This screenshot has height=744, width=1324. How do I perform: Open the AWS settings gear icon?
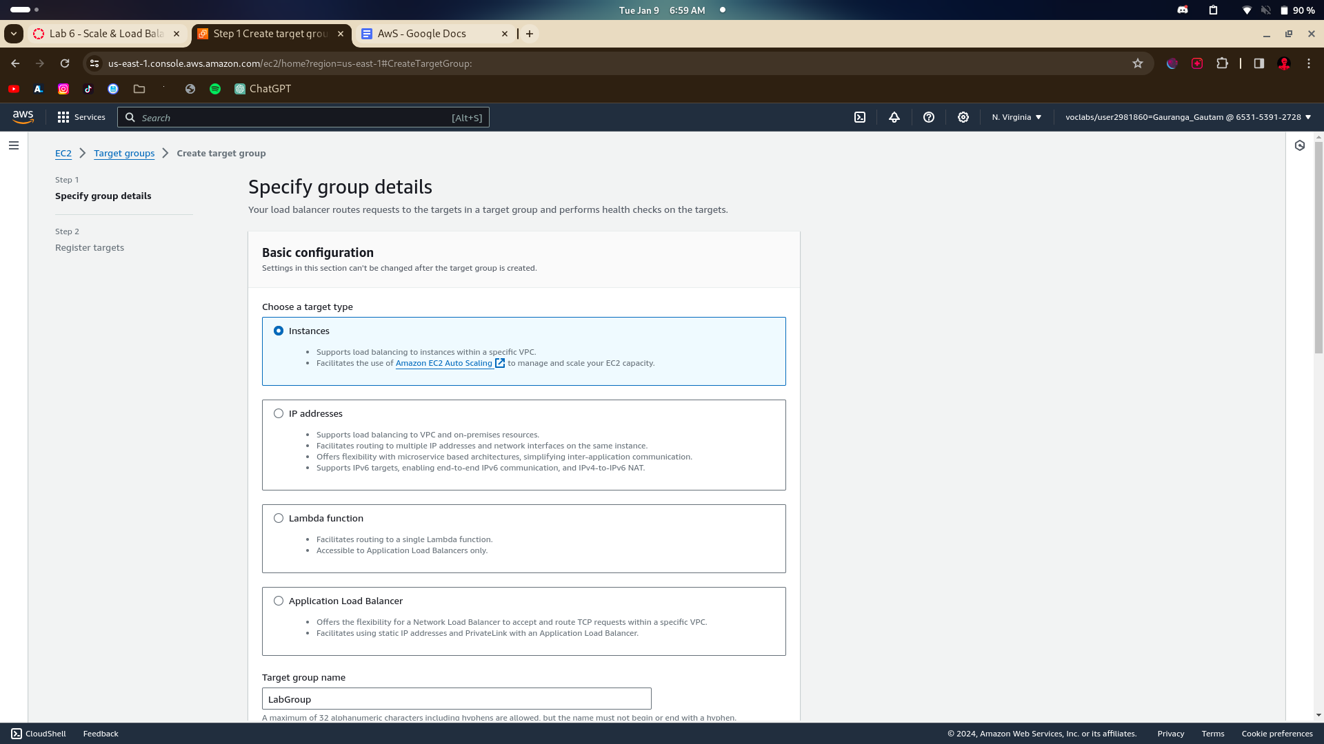click(963, 117)
